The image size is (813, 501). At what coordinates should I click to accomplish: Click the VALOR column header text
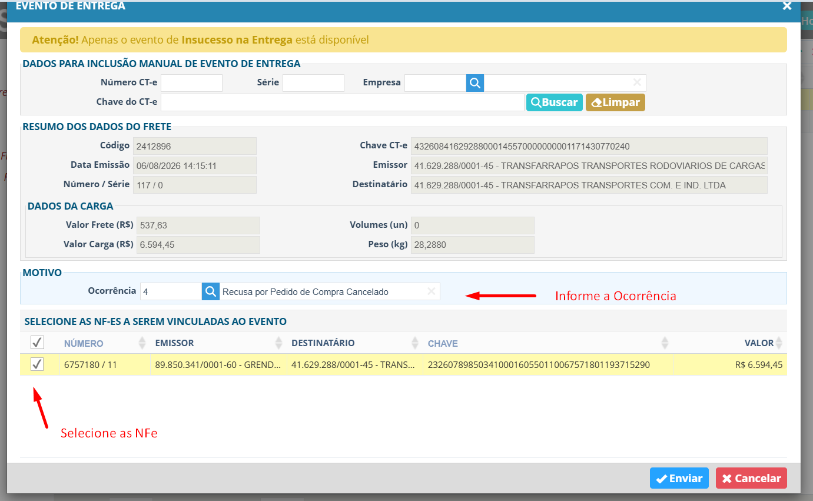coord(759,343)
